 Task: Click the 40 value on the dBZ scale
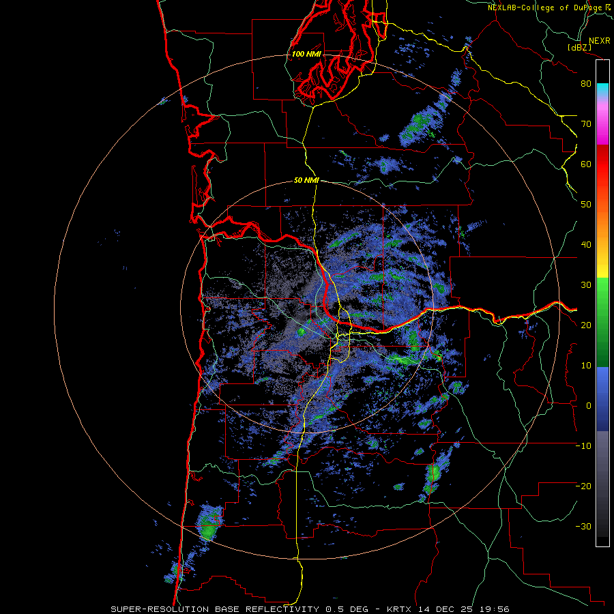(586, 245)
